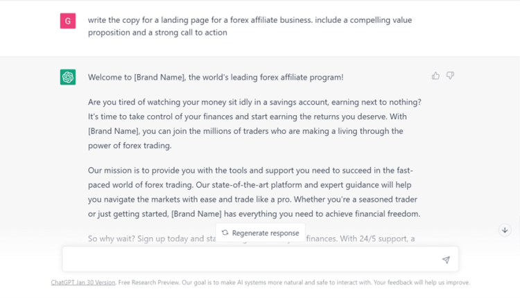Click the thumbs down feedback icon
Viewport: 520px width, 298px height.
[x=450, y=76]
